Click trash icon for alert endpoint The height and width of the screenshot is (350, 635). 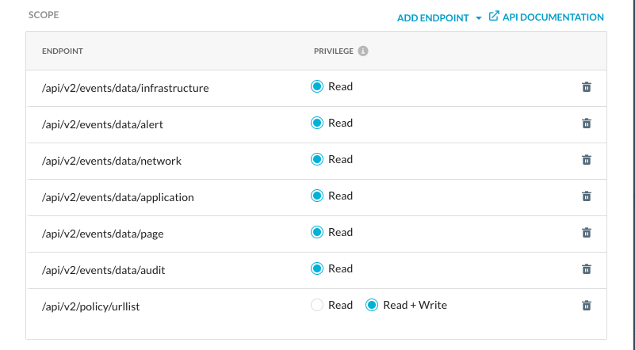click(x=587, y=124)
